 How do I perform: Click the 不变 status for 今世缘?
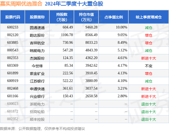[149, 66]
